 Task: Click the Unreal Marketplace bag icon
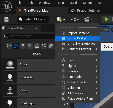coord(63,44)
